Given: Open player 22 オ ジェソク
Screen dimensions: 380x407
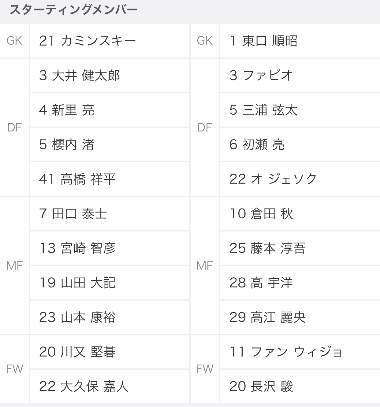Looking at the screenshot, I should [273, 179].
